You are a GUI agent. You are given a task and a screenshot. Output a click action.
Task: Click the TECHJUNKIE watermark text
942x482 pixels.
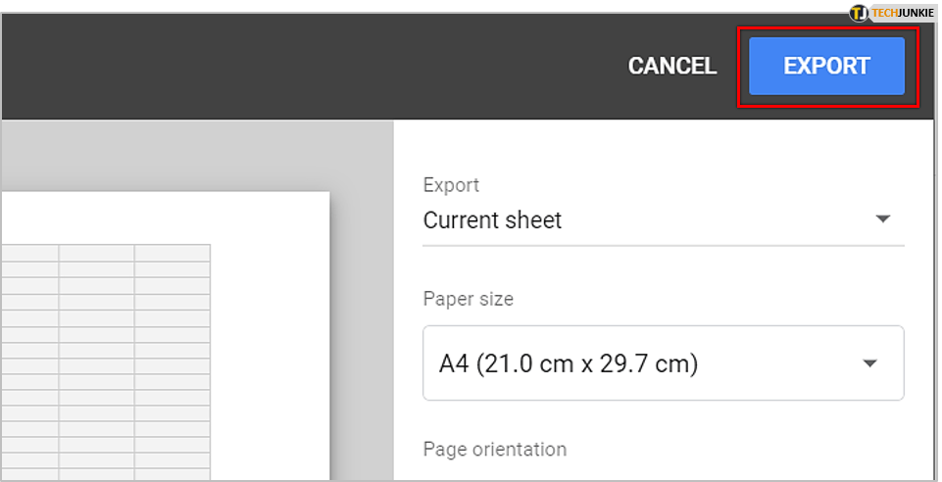903,13
